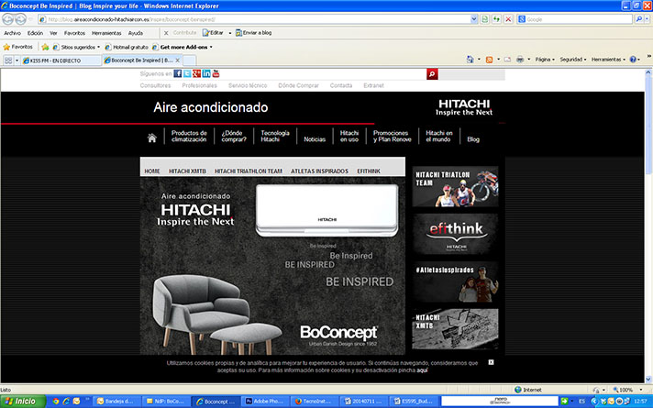Click the Print icon in command bar
Image resolution: width=653 pixels, height=408 pixels.
point(520,60)
